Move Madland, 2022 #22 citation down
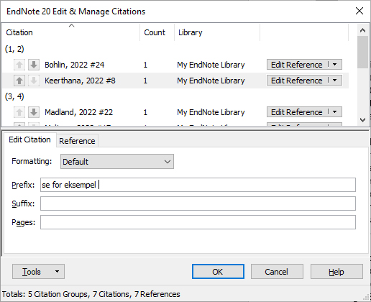Image resolution: width=371 pixels, height=302 pixels. tap(34, 112)
